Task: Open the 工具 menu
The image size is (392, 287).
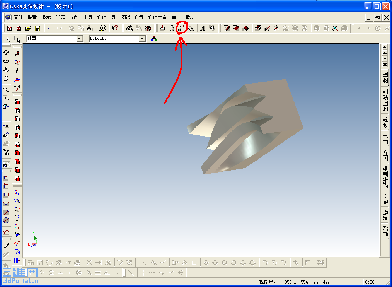Action: tap(88, 17)
